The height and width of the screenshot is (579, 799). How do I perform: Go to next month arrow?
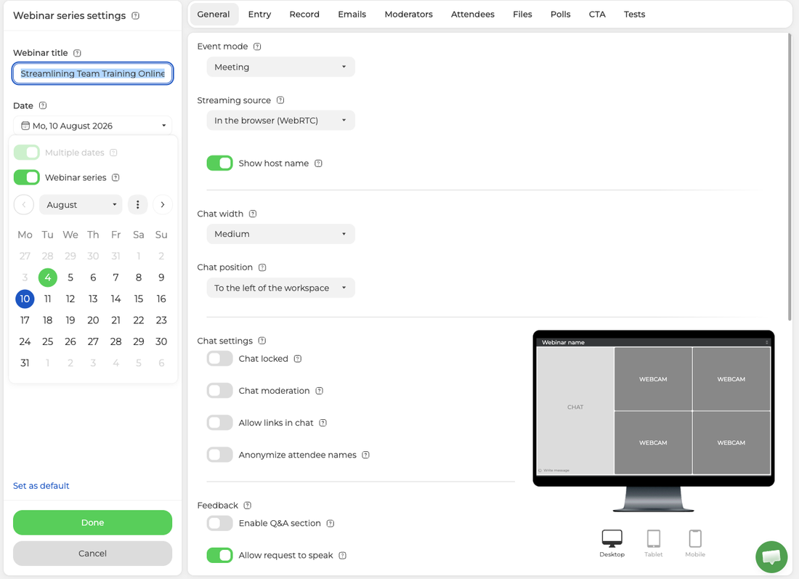coord(163,204)
